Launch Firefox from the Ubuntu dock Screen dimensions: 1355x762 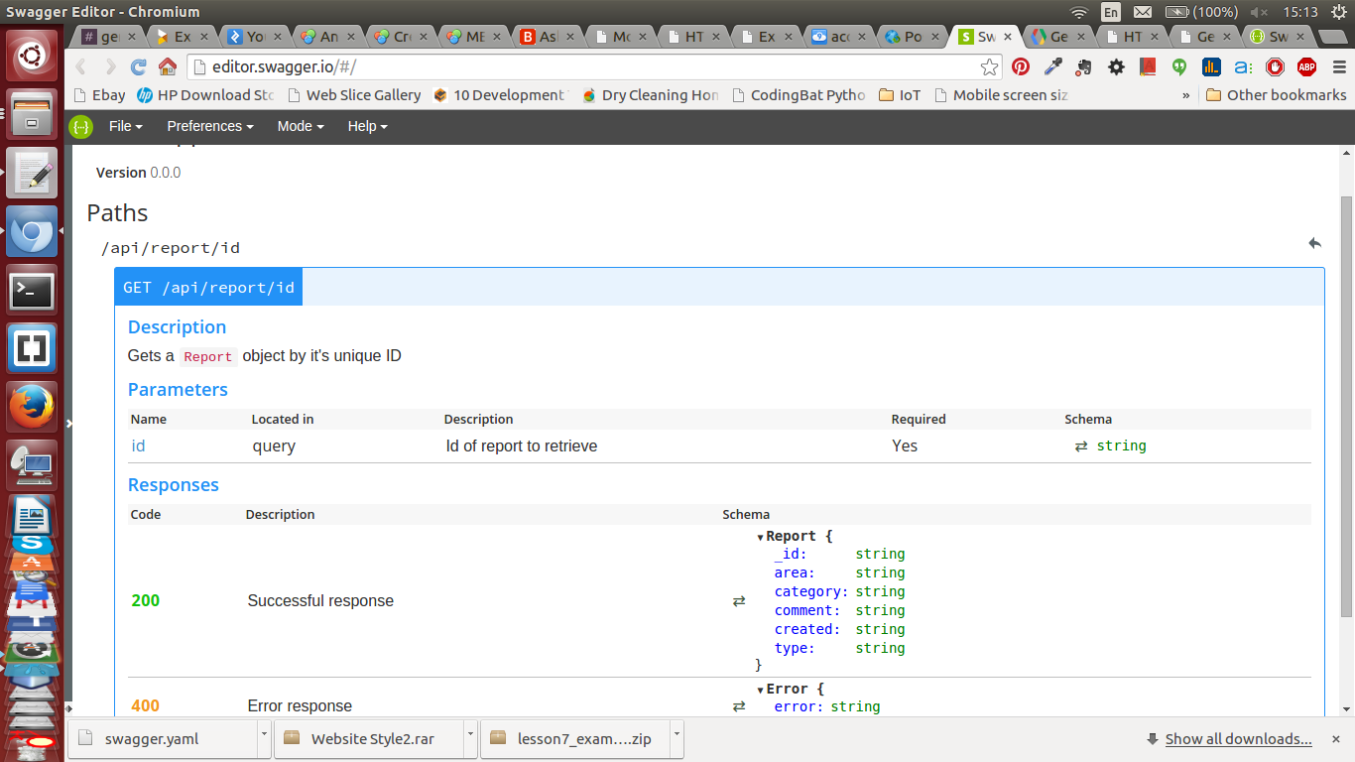32,407
